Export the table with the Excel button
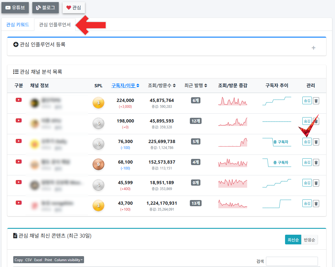Viewport: 335px width, 267px height. pyautogui.click(x=38, y=260)
